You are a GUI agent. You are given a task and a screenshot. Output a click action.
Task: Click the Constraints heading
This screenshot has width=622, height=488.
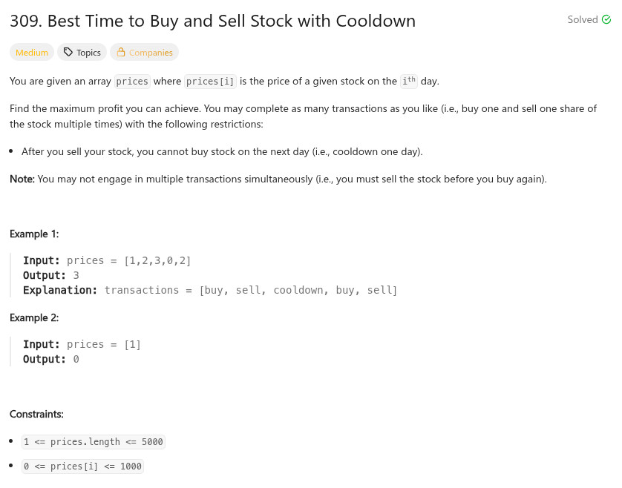tap(36, 414)
